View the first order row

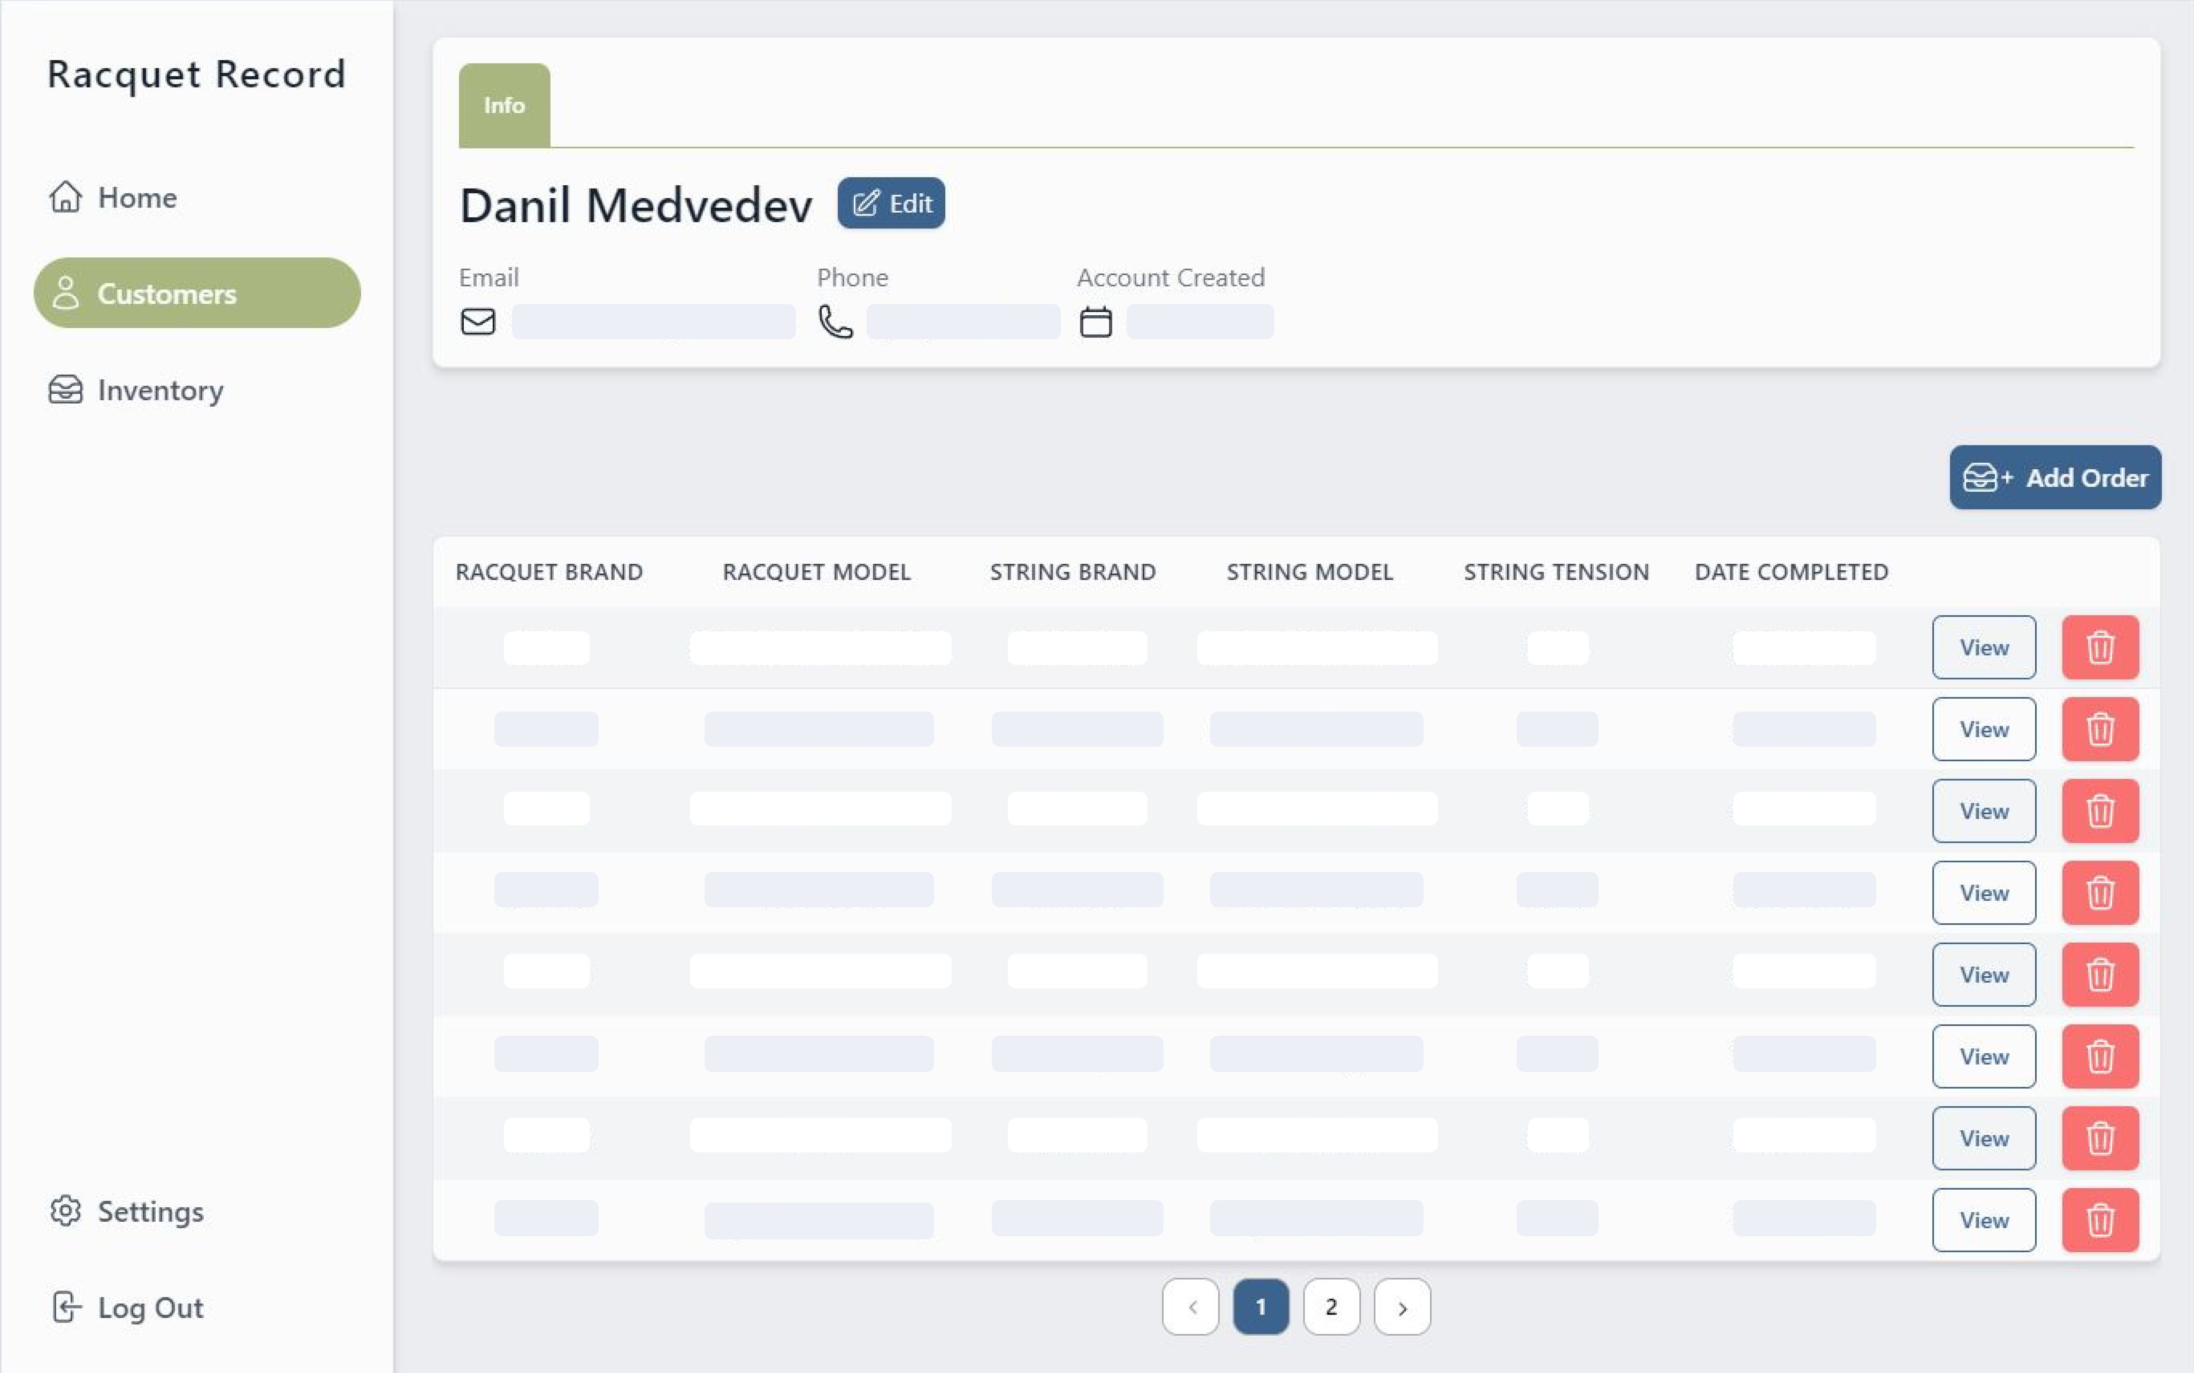click(x=1983, y=647)
